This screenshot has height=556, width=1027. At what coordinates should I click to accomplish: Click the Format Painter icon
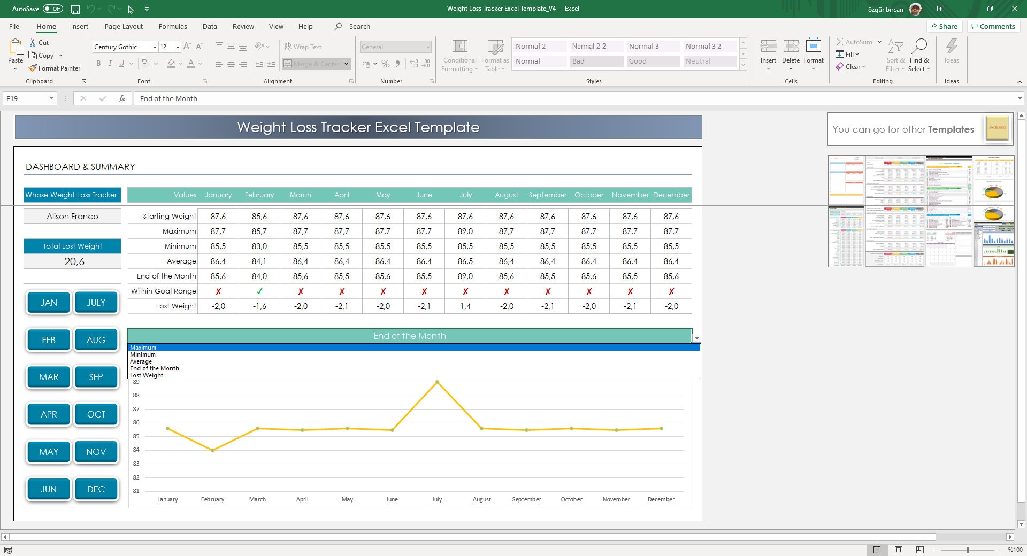[x=33, y=68]
